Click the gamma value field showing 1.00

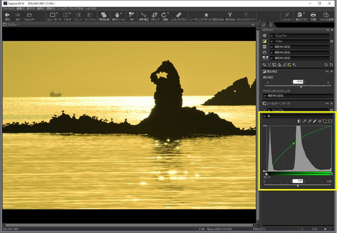coord(298,181)
